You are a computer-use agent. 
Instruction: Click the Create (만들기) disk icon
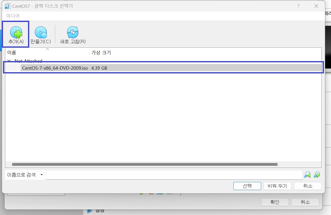click(41, 32)
